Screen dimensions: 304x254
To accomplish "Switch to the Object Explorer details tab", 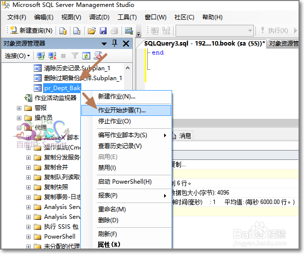I will (x=284, y=44).
